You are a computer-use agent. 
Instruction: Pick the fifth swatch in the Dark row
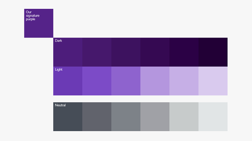[184, 52]
